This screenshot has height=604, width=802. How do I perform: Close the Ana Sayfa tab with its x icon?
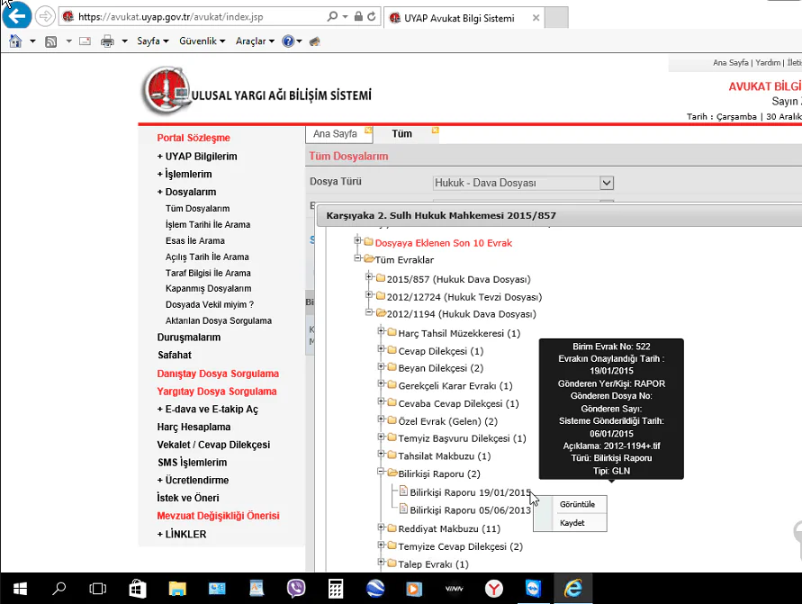pyautogui.click(x=368, y=131)
